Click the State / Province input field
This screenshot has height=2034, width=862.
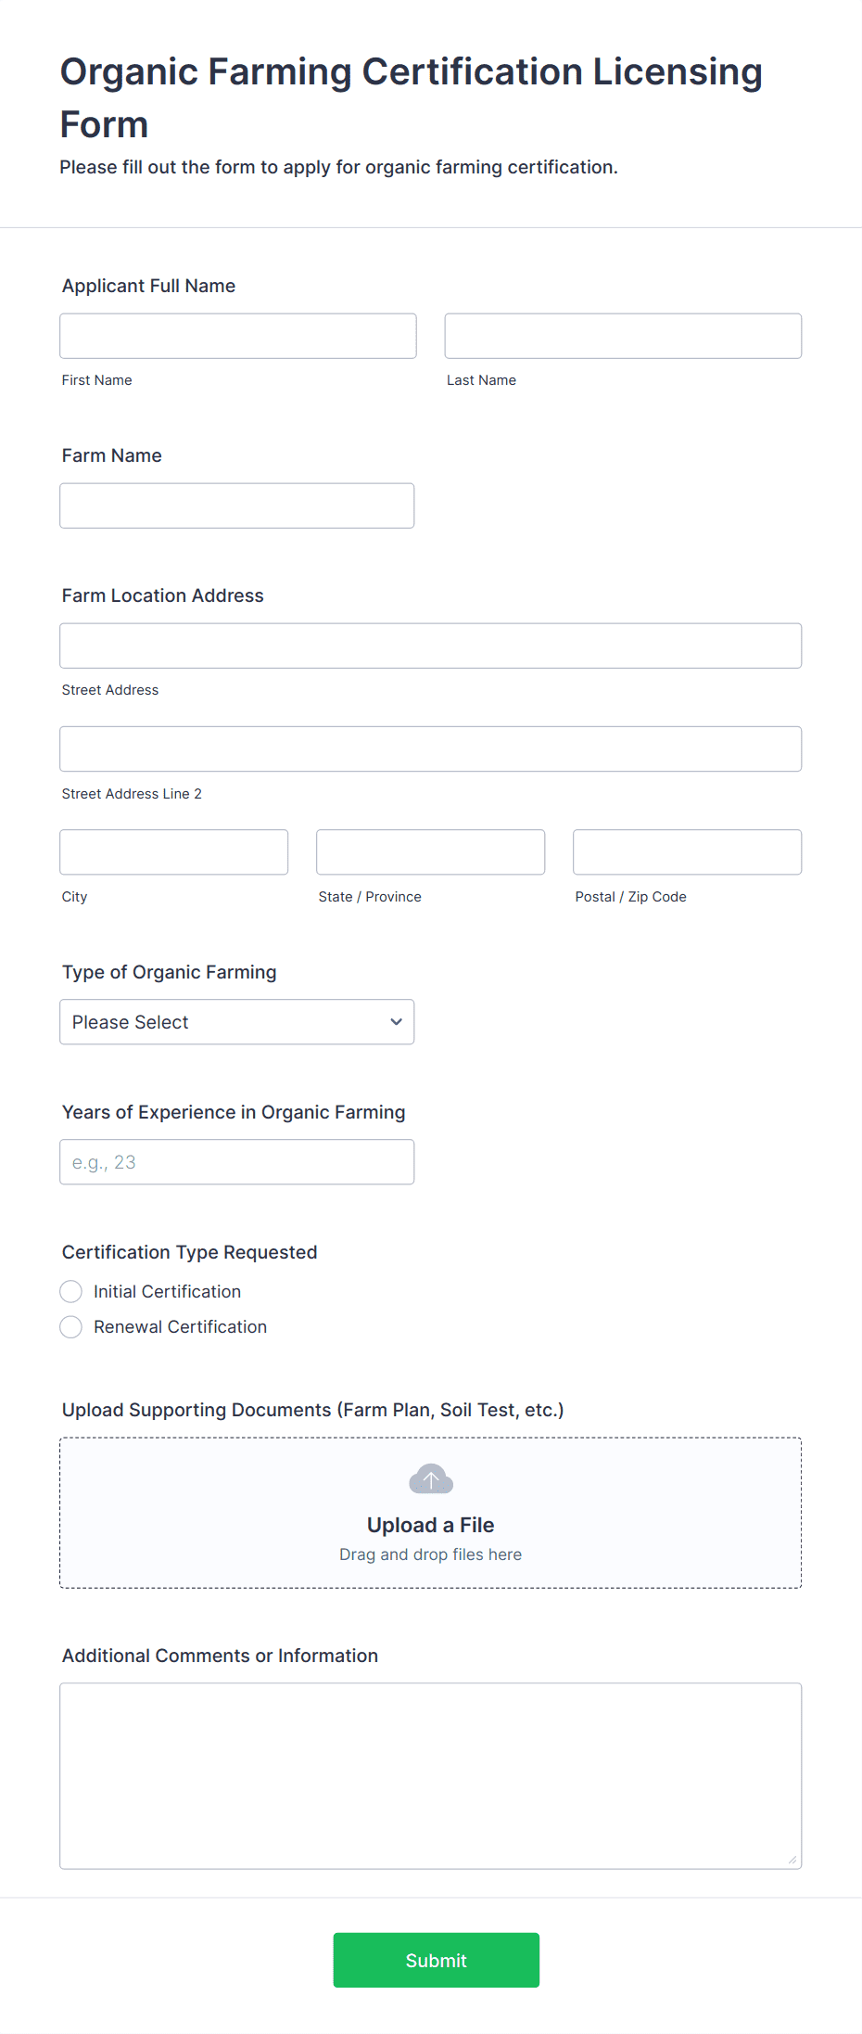431,851
